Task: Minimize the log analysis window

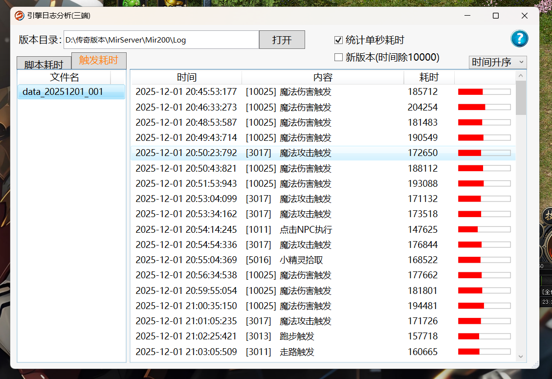Action: [467, 16]
